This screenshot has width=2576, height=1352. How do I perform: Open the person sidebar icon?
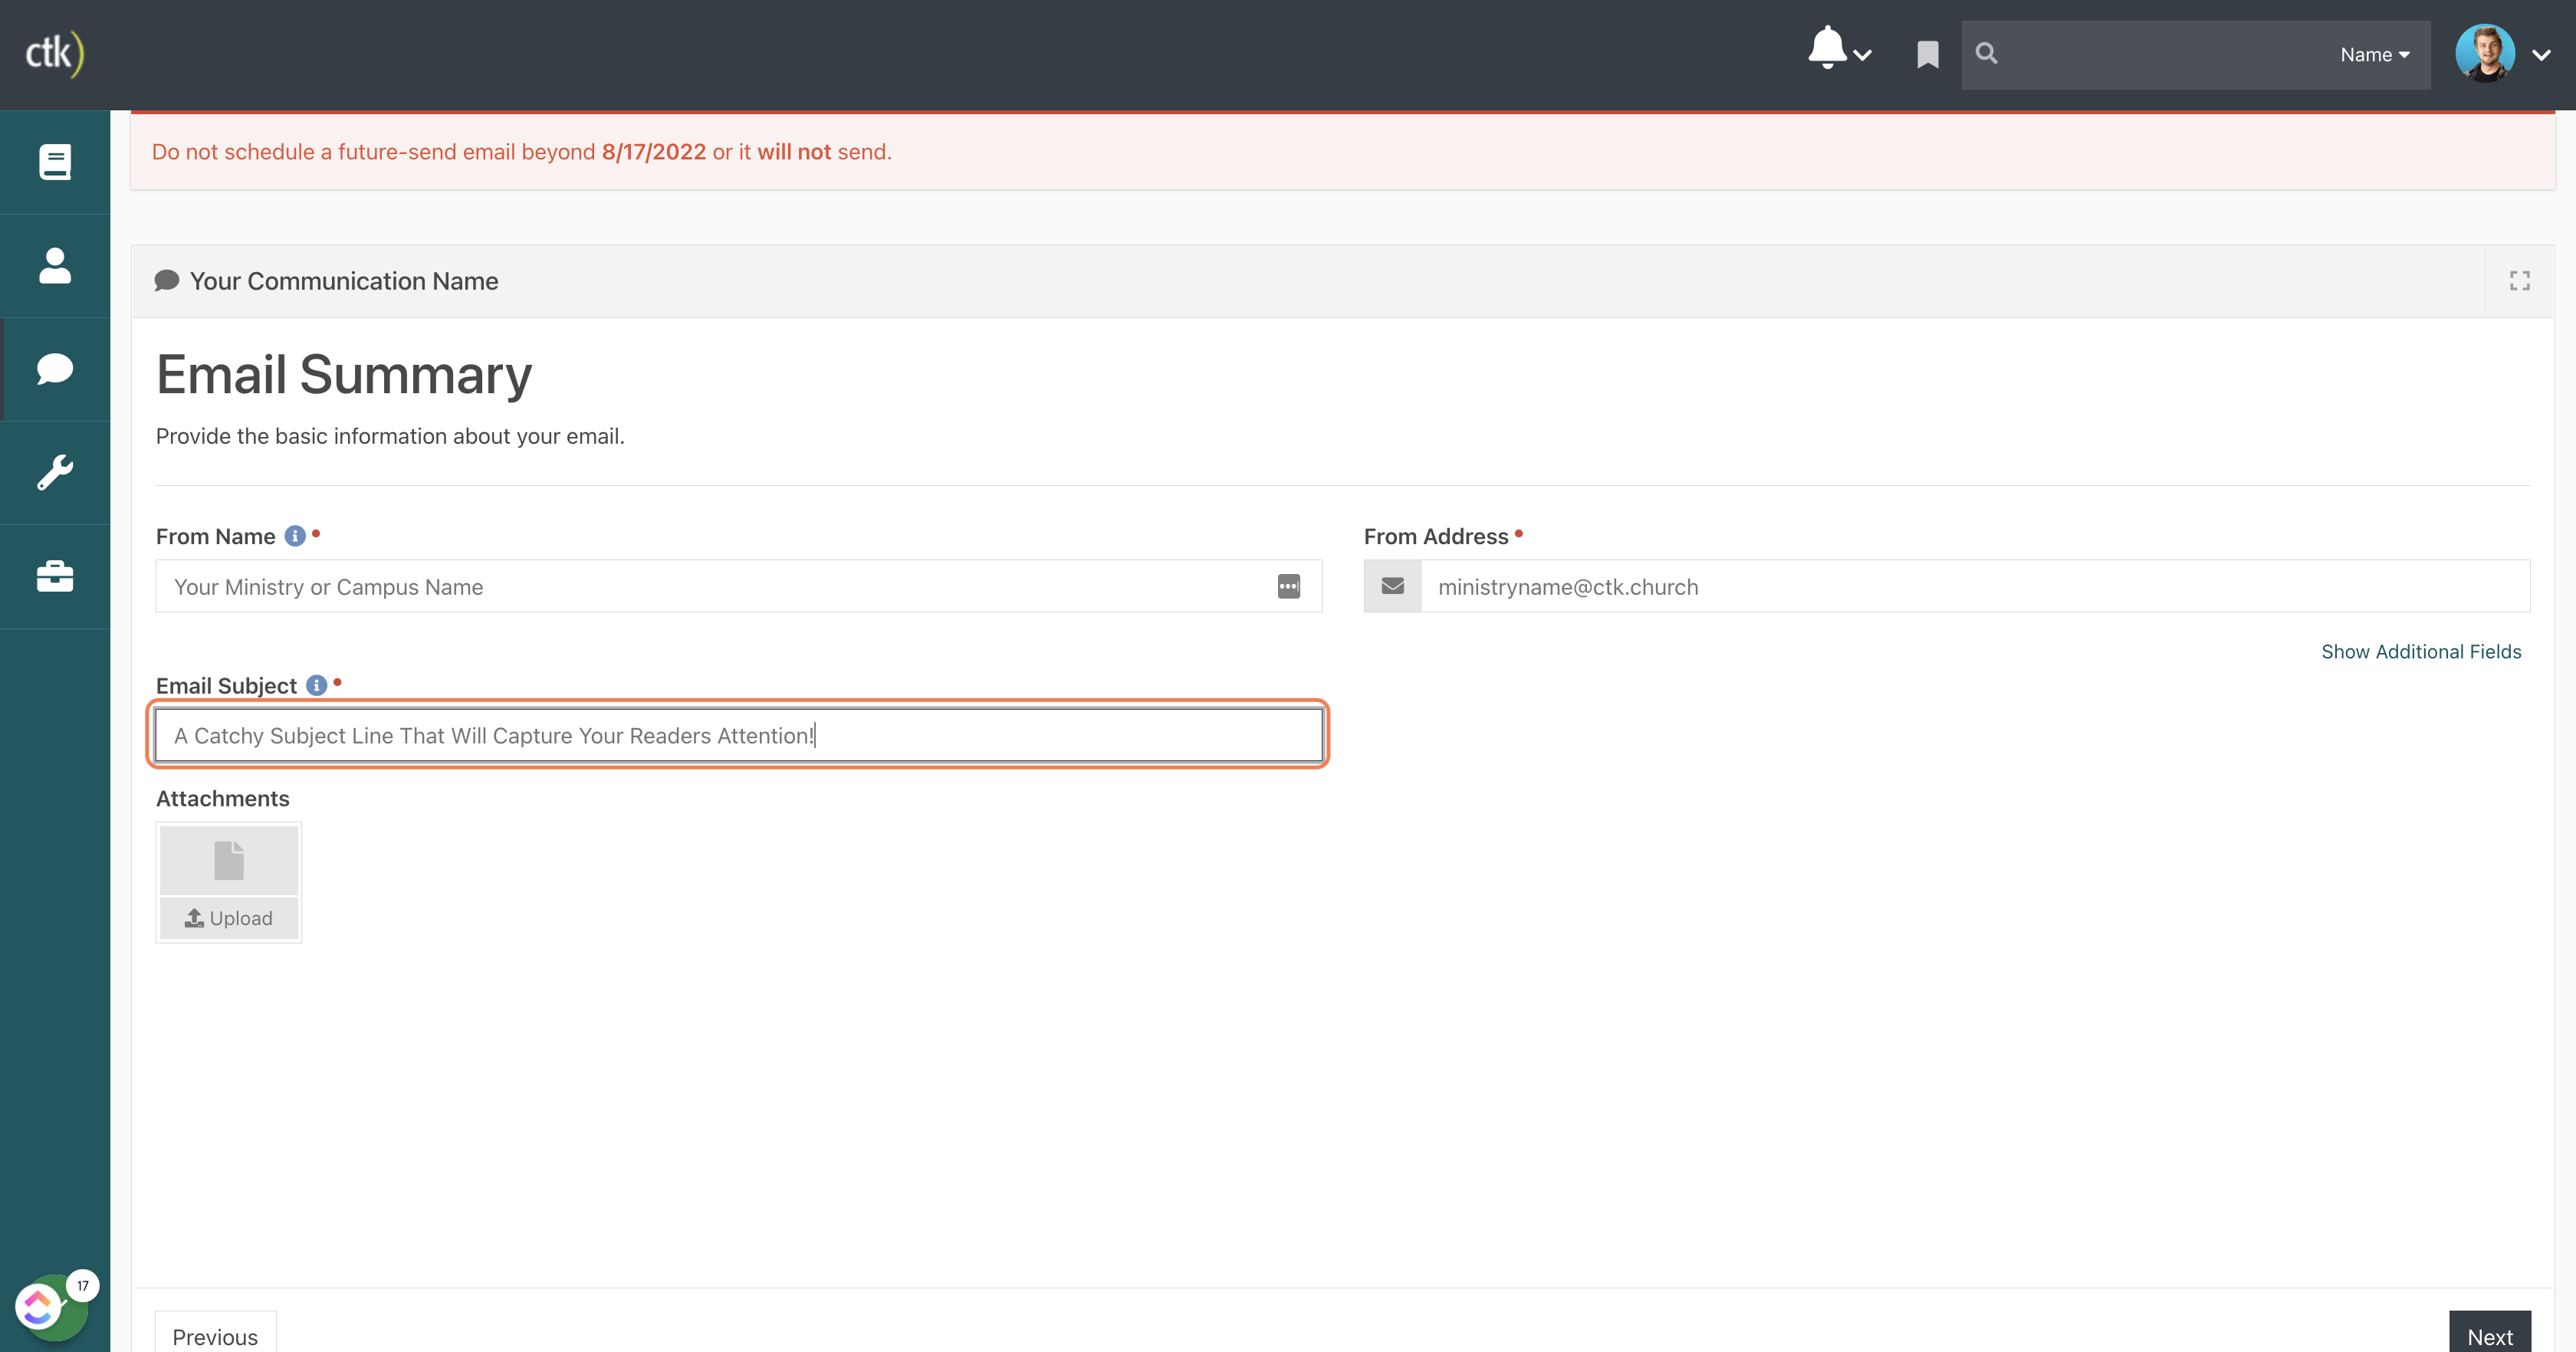tap(55, 266)
